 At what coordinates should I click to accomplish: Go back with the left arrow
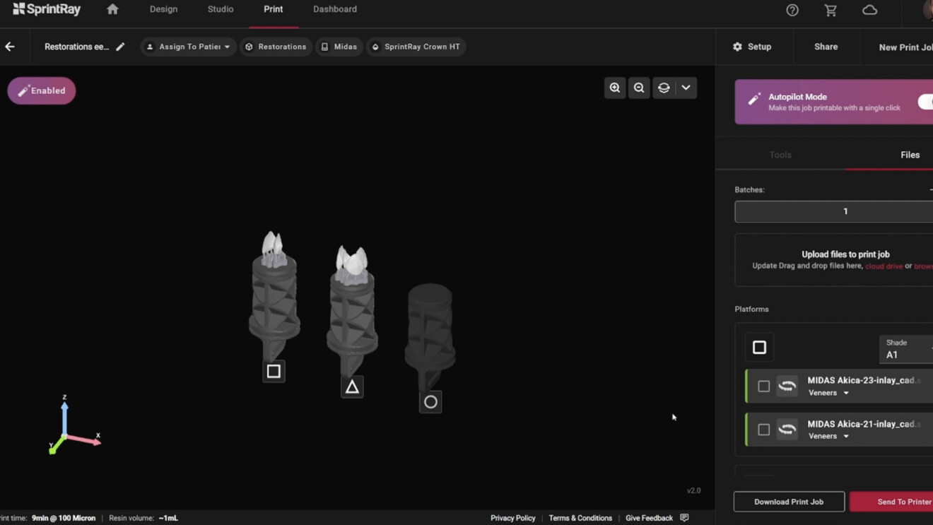click(10, 47)
